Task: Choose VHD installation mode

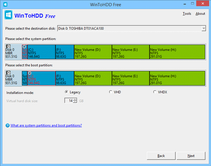Action: 115,92
